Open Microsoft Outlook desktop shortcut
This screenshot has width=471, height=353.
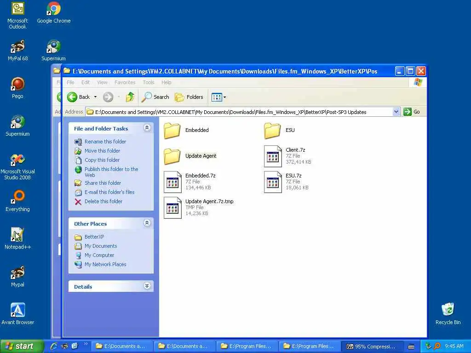click(x=17, y=16)
